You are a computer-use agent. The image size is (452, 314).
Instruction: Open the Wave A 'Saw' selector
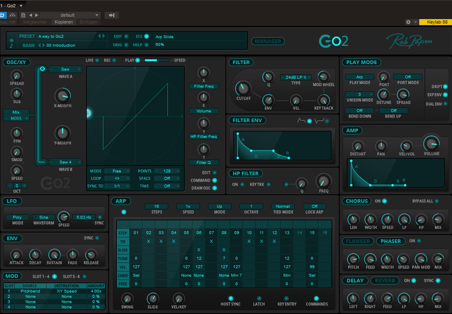(x=66, y=69)
